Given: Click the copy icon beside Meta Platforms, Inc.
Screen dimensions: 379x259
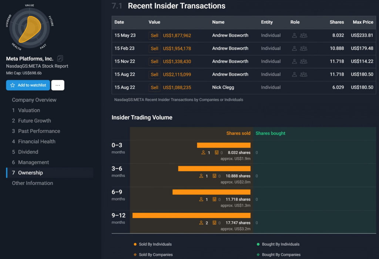Looking at the screenshot, I should click(60, 58).
